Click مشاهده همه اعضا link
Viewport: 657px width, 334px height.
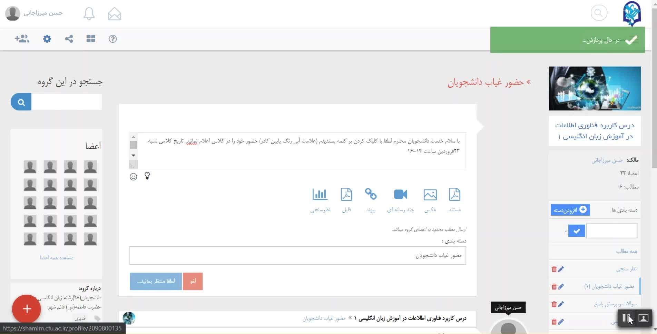point(57,258)
